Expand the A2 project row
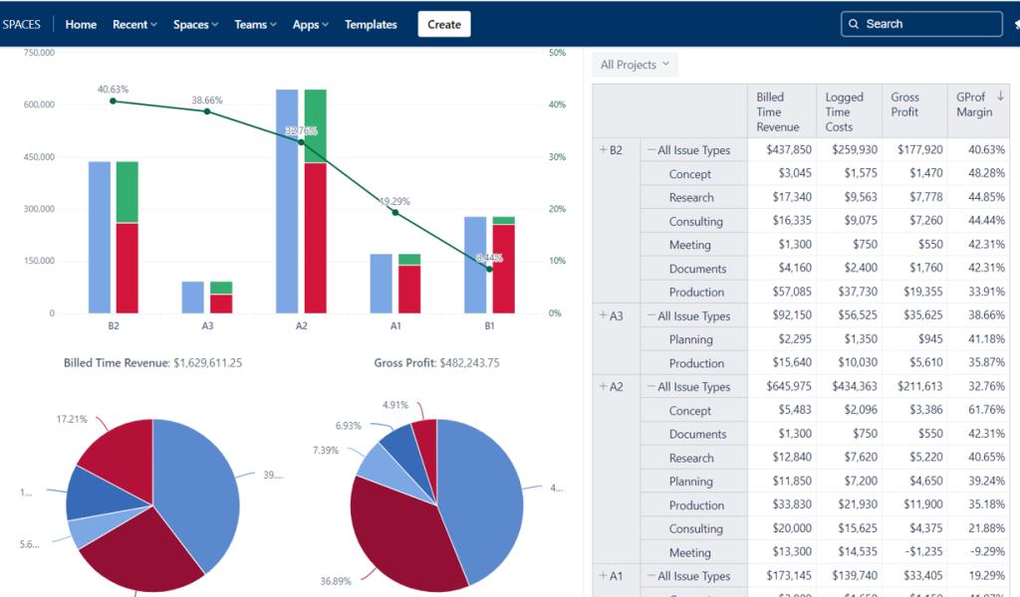This screenshot has width=1020, height=597. click(603, 386)
